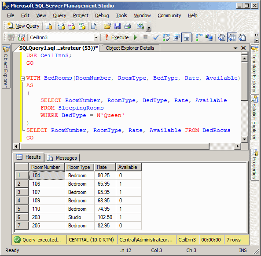Viewport: 261px width, 256px height.
Task: Click the Parse checkmark icon
Action: (156, 37)
